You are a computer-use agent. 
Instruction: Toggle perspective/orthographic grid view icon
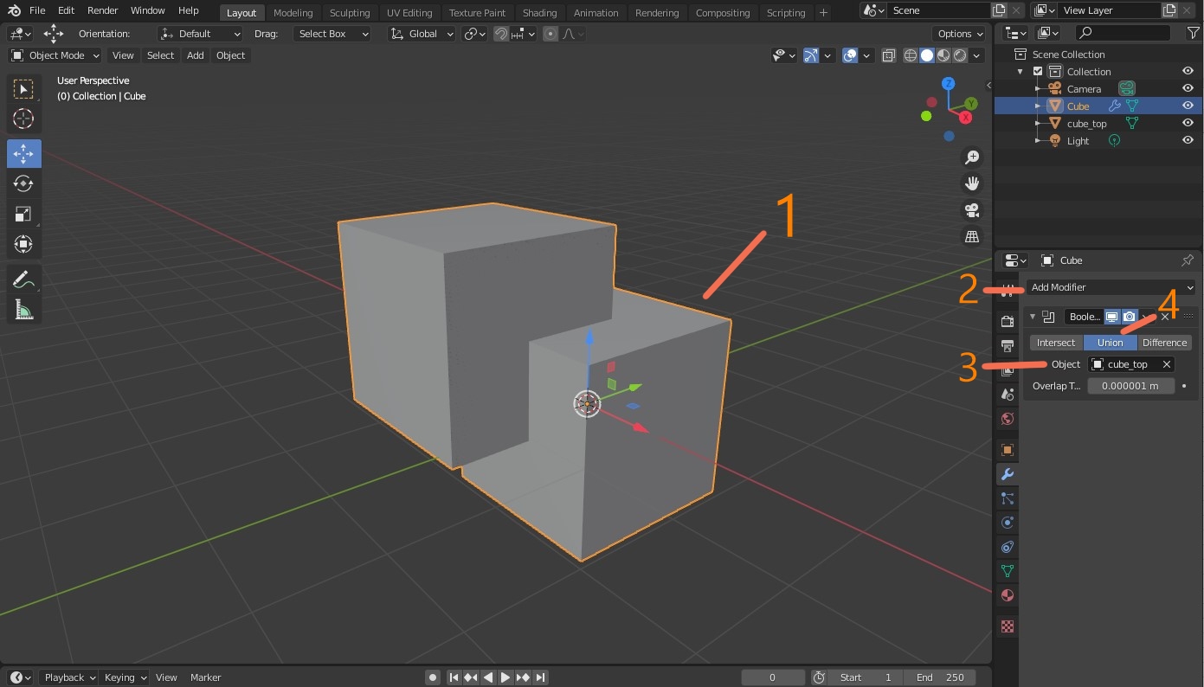coord(972,236)
